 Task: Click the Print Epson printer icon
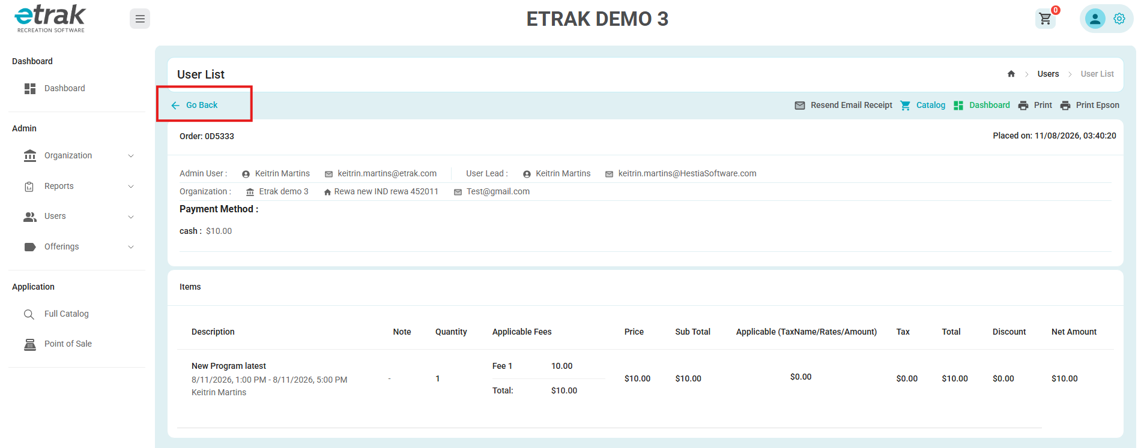[x=1065, y=106]
